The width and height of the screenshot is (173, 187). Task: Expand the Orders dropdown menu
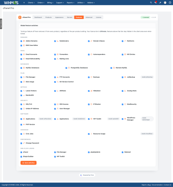tap(41, 3)
